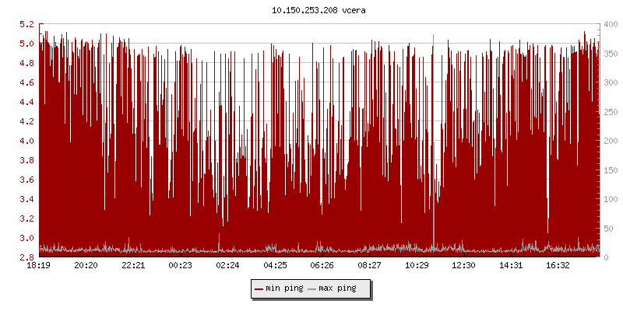
Task: Select the 10:29 time axis label
Action: 417,266
